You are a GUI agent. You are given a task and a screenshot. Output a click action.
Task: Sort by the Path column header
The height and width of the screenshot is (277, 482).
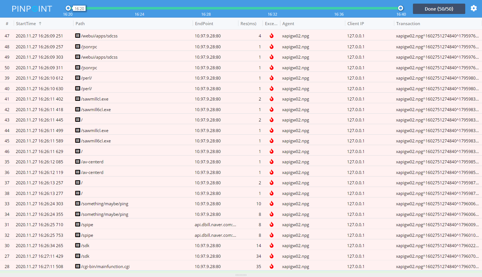(x=80, y=24)
